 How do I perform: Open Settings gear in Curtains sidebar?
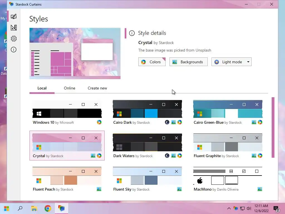click(x=14, y=38)
